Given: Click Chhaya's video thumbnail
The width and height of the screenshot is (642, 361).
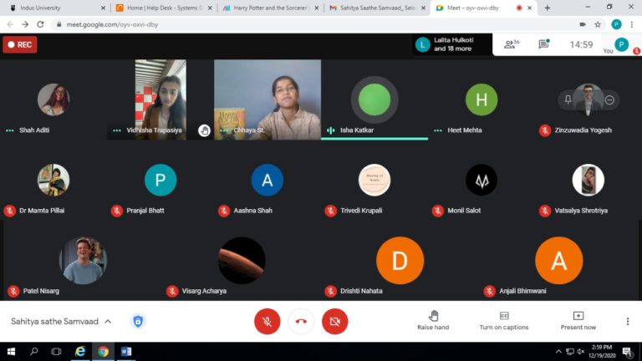Looking at the screenshot, I should [x=267, y=99].
